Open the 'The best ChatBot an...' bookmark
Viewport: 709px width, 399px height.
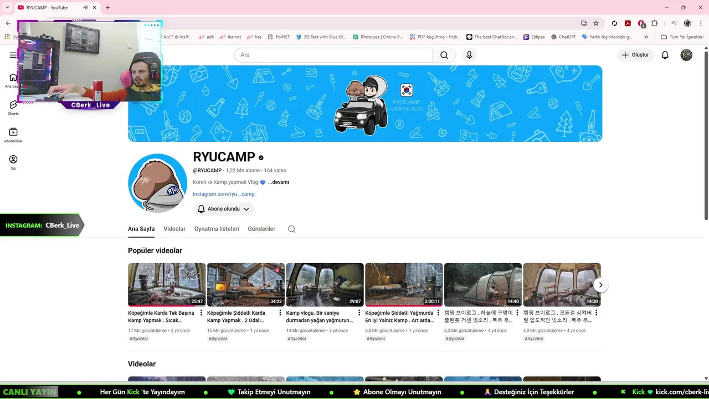pyautogui.click(x=491, y=37)
